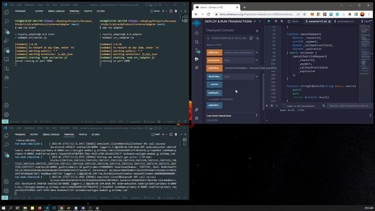Viewport: 375px width, 211px height.
Task: Click switchAutomation orange transact button
Action: point(214,68)
